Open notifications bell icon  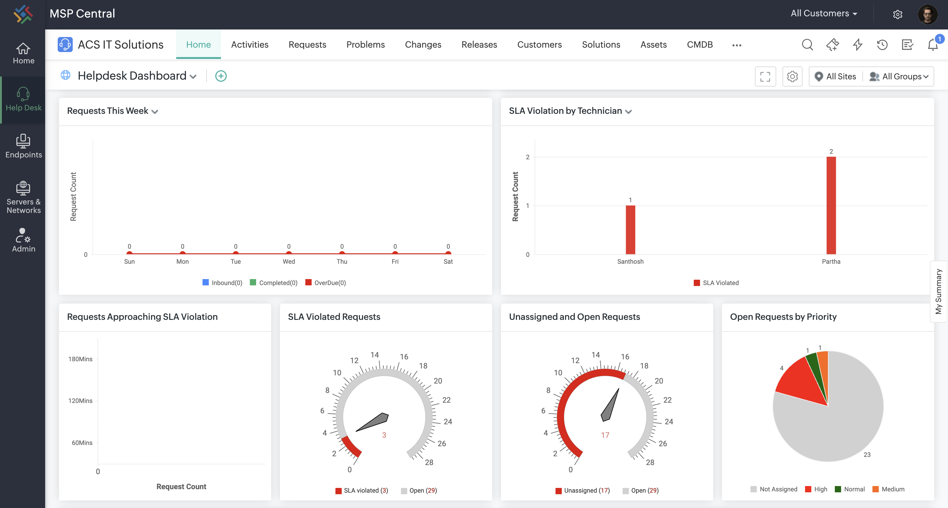(933, 45)
